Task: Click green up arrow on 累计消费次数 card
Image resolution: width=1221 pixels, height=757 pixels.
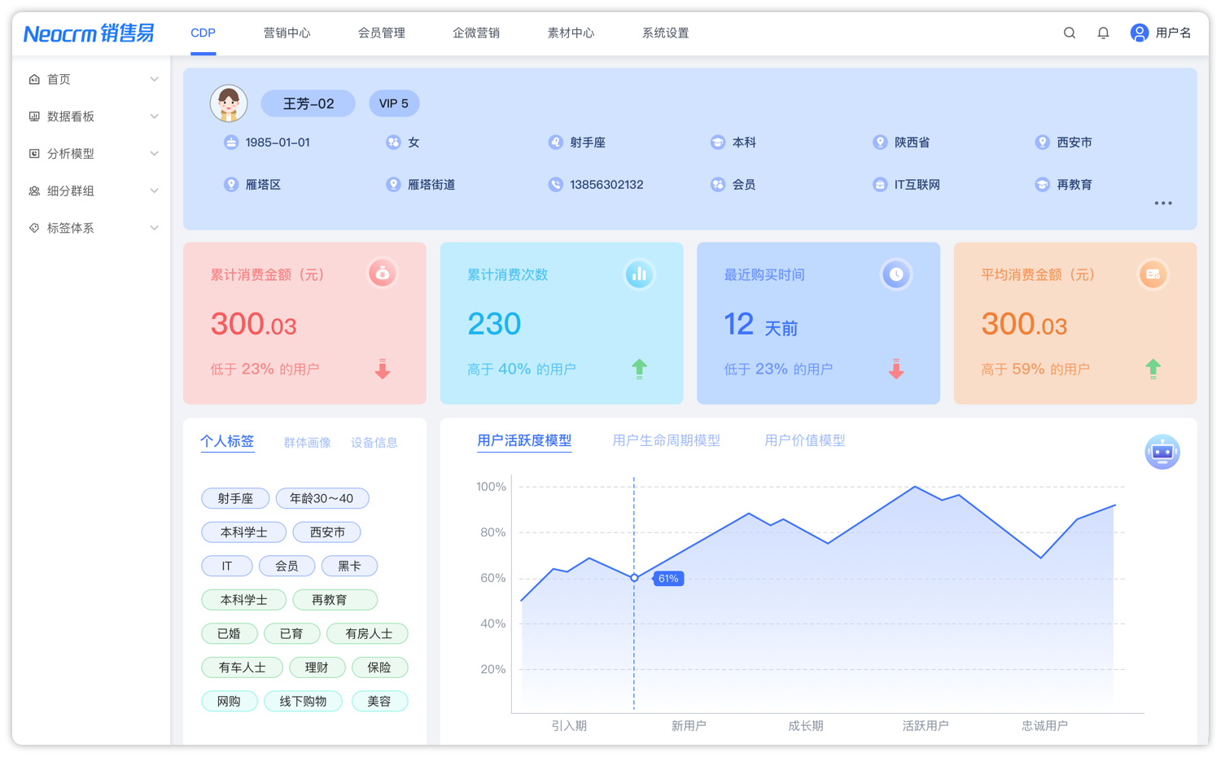Action: point(639,369)
